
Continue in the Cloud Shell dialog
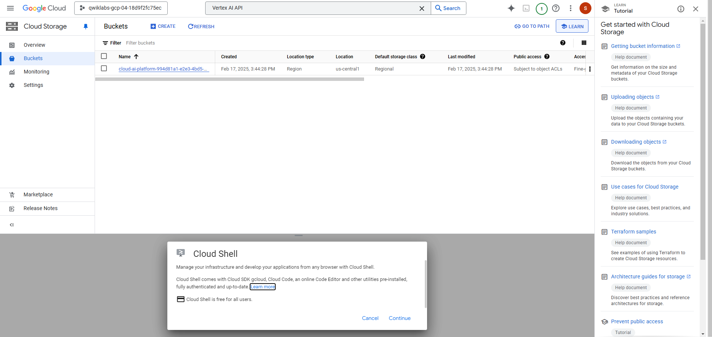400,318
